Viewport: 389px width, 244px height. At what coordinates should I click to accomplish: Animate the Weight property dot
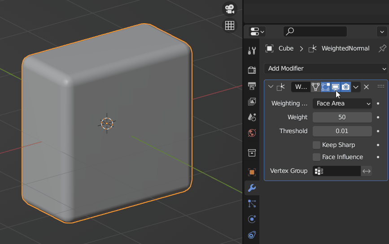coord(378,117)
